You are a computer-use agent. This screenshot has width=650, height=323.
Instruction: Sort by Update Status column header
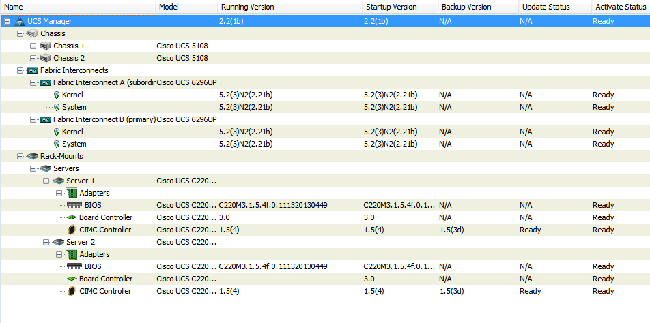[x=555, y=7]
